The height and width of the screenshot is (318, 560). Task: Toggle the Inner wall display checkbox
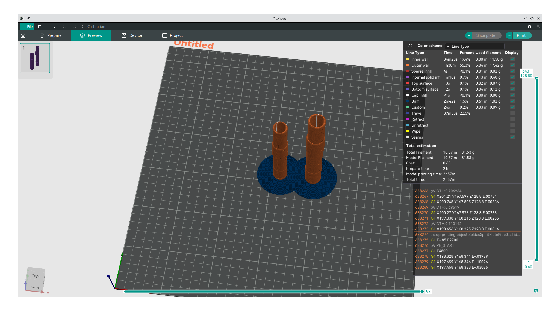click(x=512, y=59)
